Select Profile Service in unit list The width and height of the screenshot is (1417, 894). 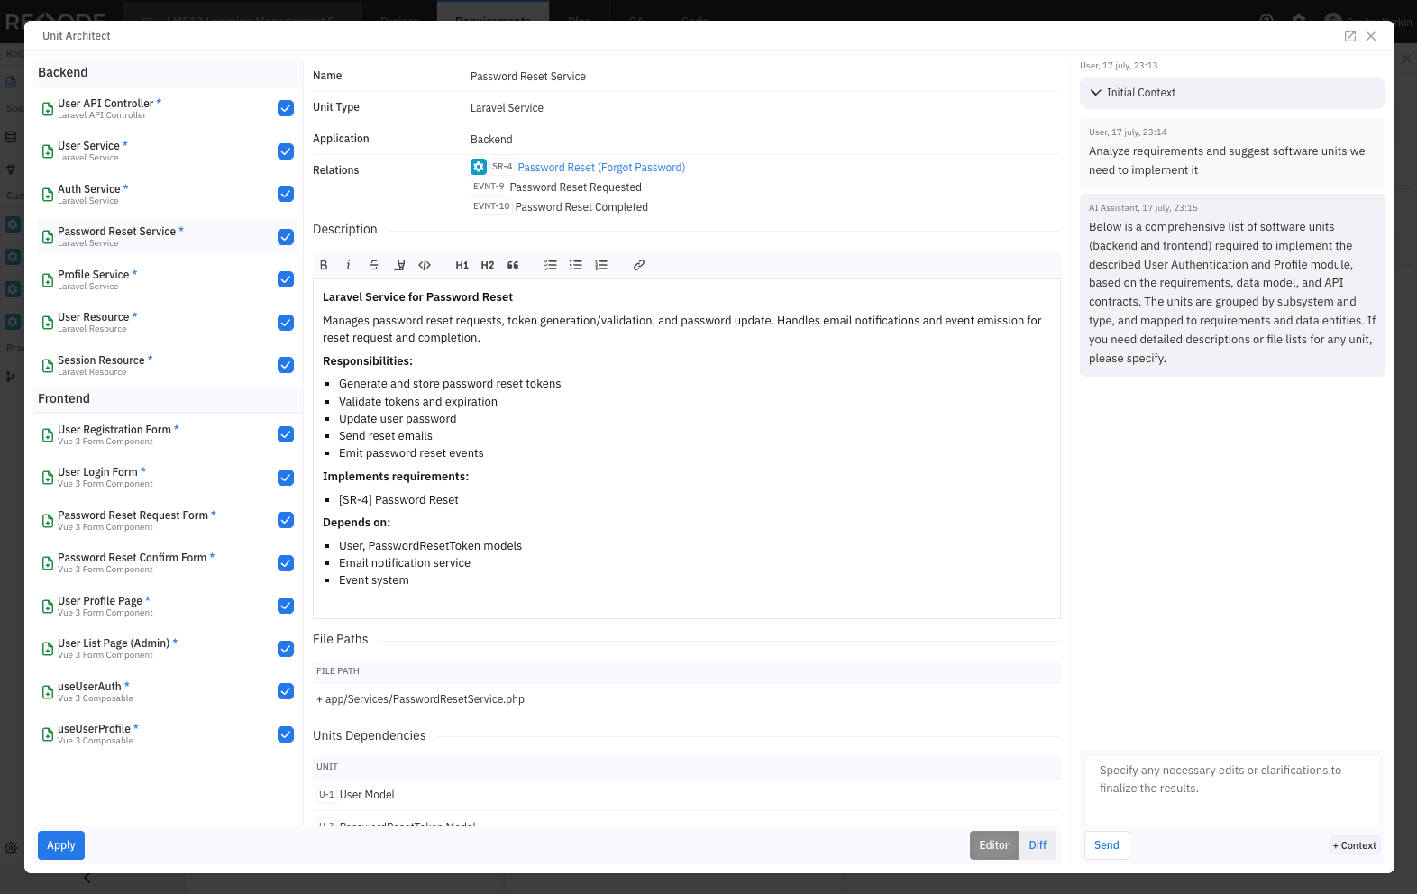point(168,279)
